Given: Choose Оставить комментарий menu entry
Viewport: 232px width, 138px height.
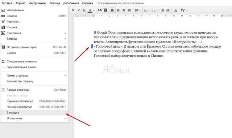Looking at the screenshot, I should click(34, 47).
